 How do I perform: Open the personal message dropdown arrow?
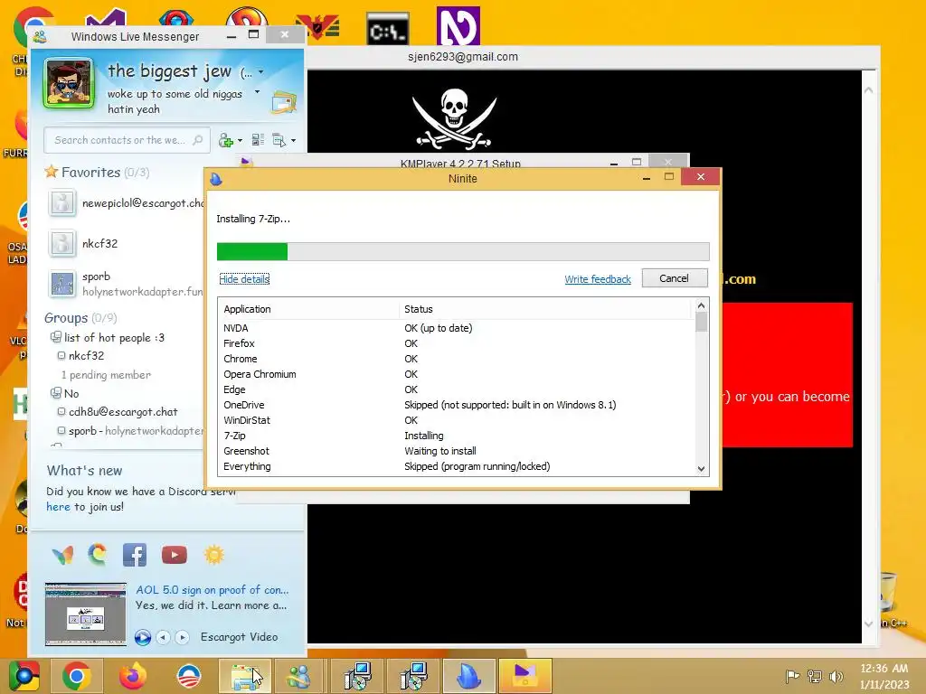point(257,92)
